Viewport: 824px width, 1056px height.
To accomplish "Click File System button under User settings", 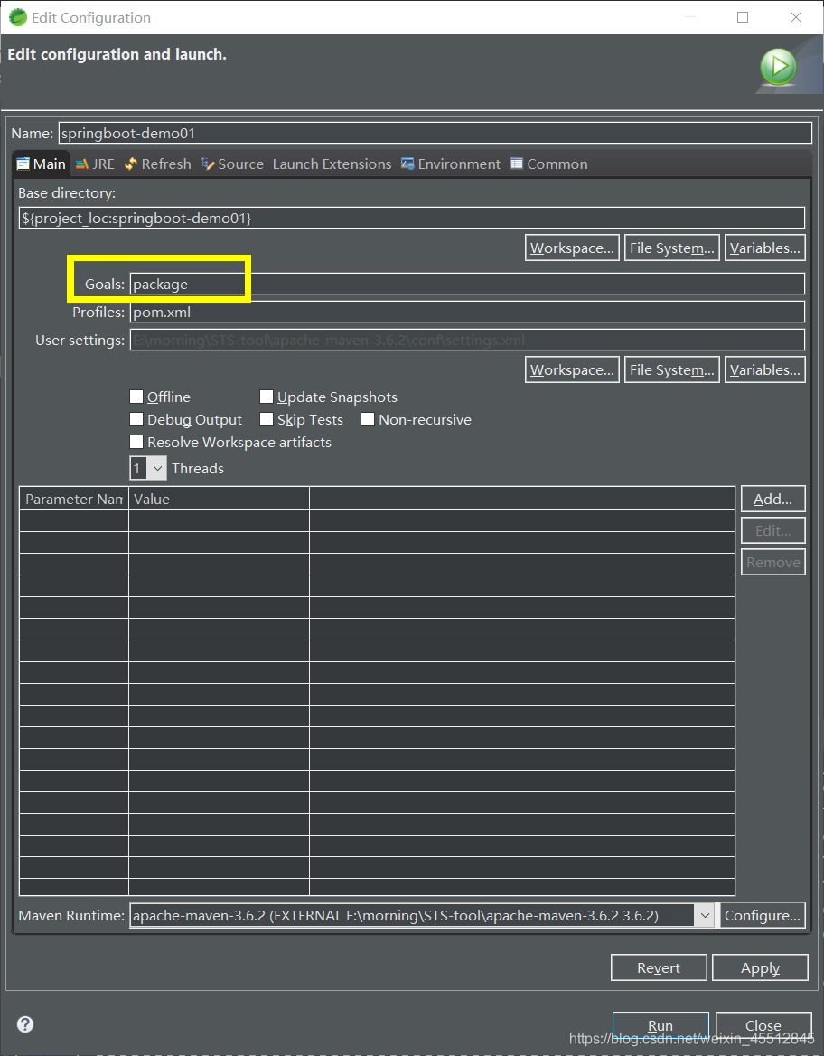I will (x=671, y=369).
